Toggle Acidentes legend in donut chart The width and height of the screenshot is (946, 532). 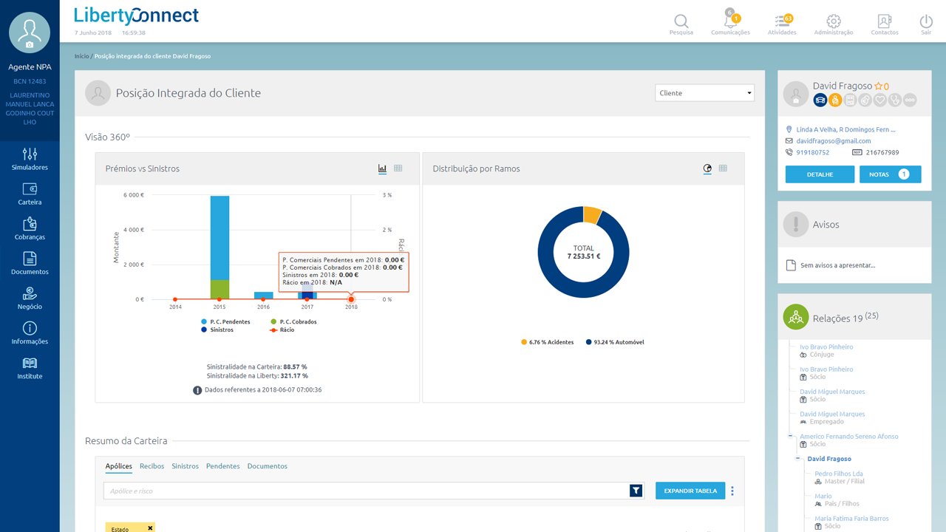(x=548, y=342)
